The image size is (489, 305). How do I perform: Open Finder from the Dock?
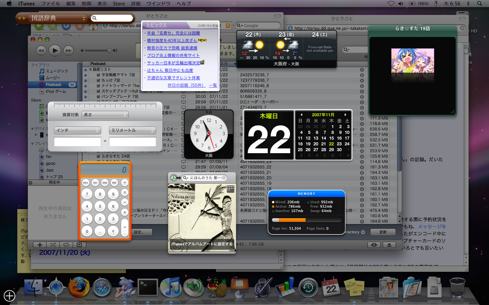[33, 288]
